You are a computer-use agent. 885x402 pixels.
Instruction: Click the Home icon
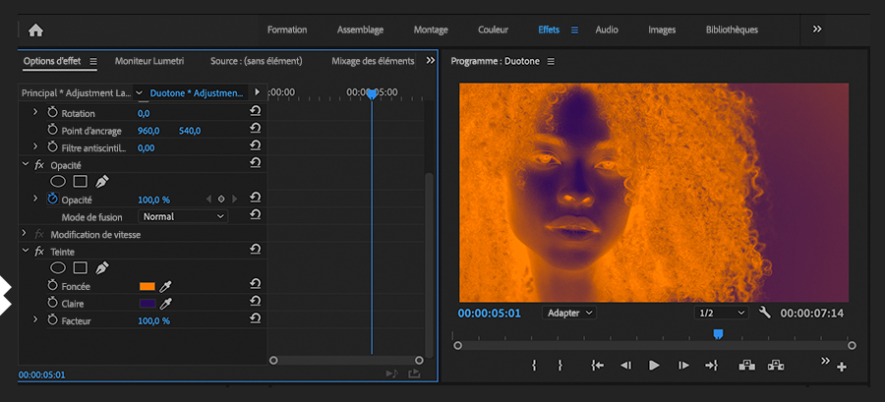click(36, 29)
